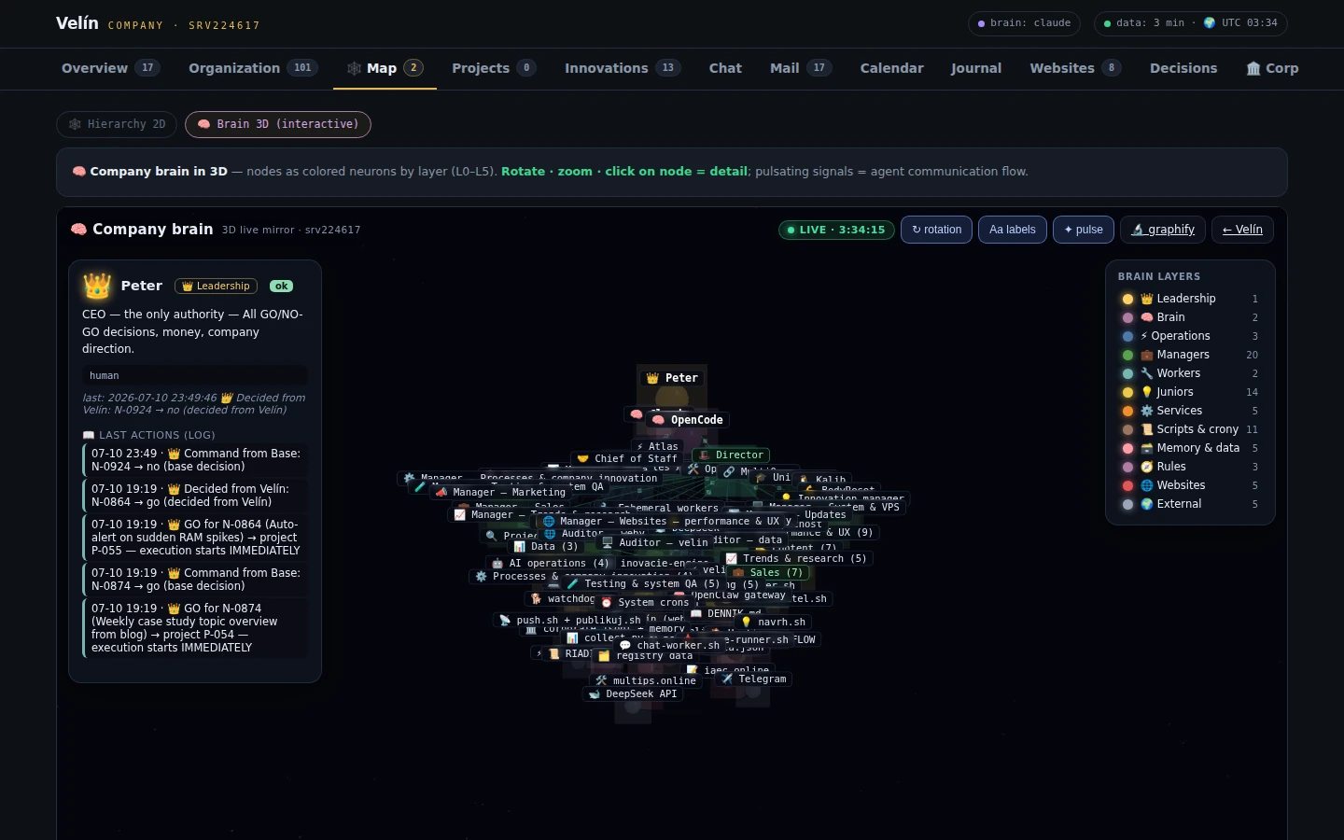Click the Corp building icon
1344x840 pixels.
(1253, 68)
